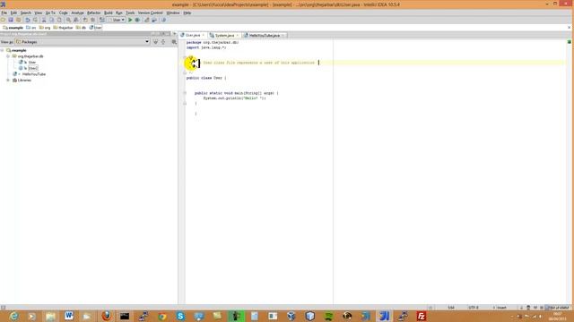Viewport: 574px width, 322px height.
Task: Click the 'public class User' line
Action: (206, 78)
